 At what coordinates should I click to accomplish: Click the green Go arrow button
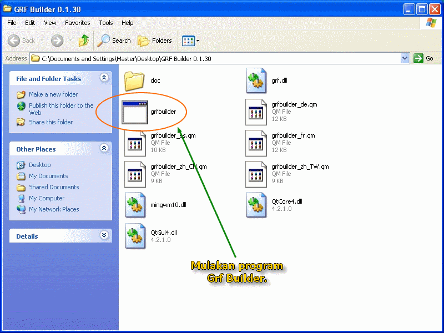click(x=418, y=58)
